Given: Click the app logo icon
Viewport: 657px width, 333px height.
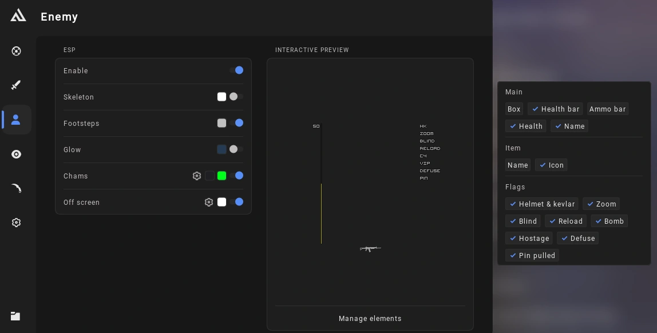Looking at the screenshot, I should tap(18, 16).
